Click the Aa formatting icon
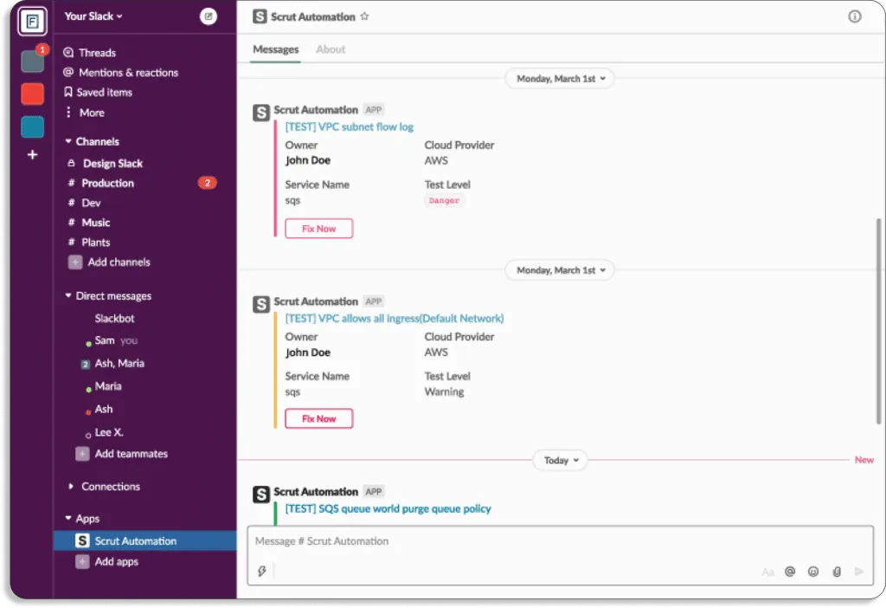The width and height of the screenshot is (886, 608). 767,572
